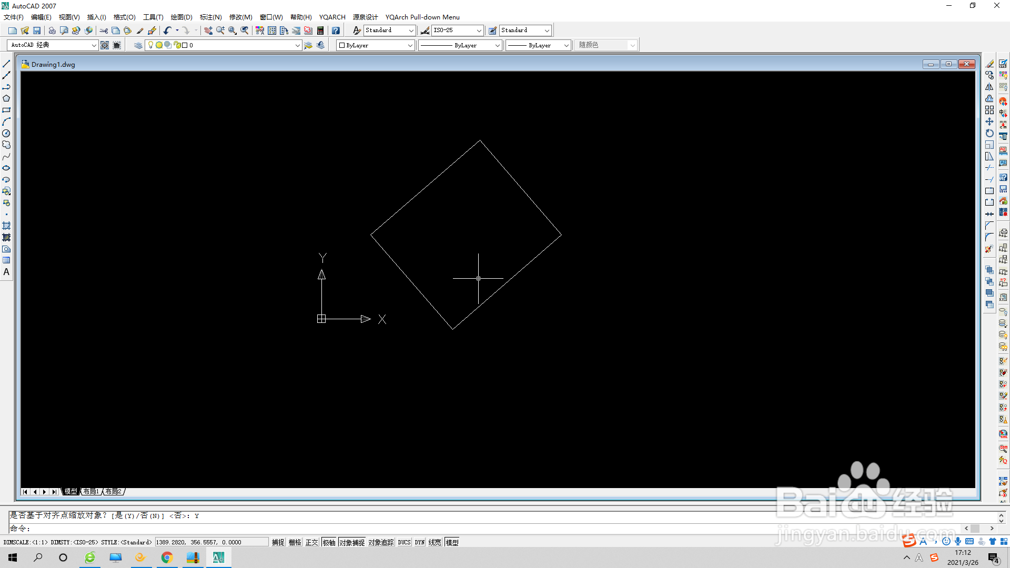Click the Save icon in toolbar
Screen dimensions: 1010x568
(37, 31)
